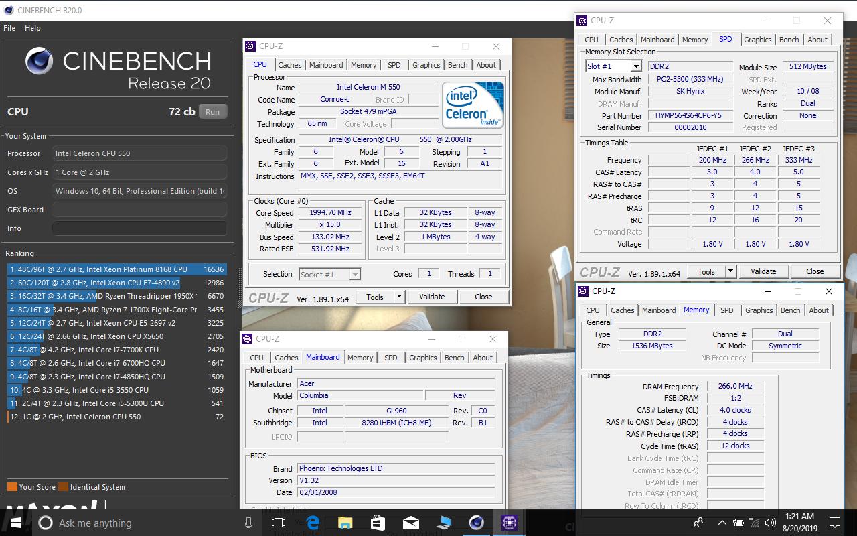Click the Identical System legend swatch
The image size is (857, 536).
[63, 487]
